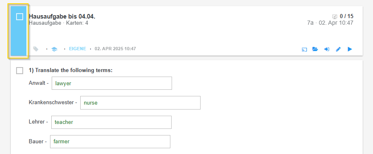Viewport: 373px width, 154px height.
Task: Open the blue folder icon
Action: pyautogui.click(x=315, y=49)
